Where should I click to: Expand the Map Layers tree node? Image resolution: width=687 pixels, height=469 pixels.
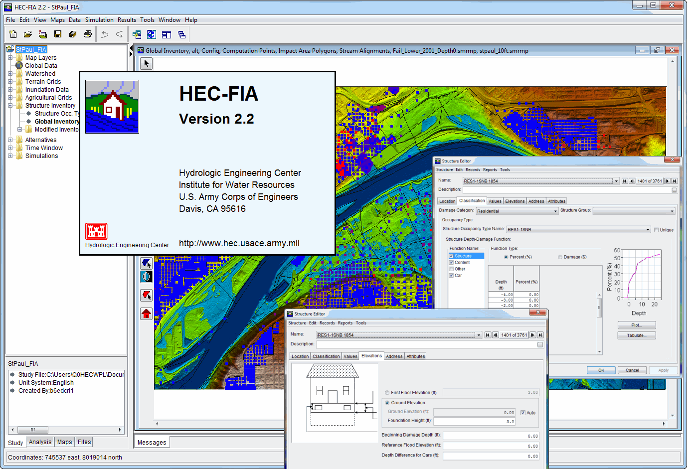(x=10, y=57)
